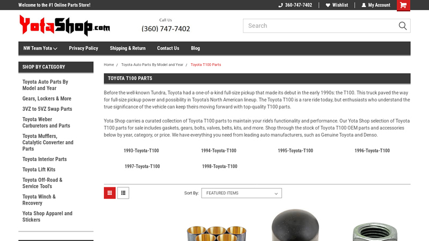Open the shopping cart icon
This screenshot has width=429, height=241.
[403, 5]
